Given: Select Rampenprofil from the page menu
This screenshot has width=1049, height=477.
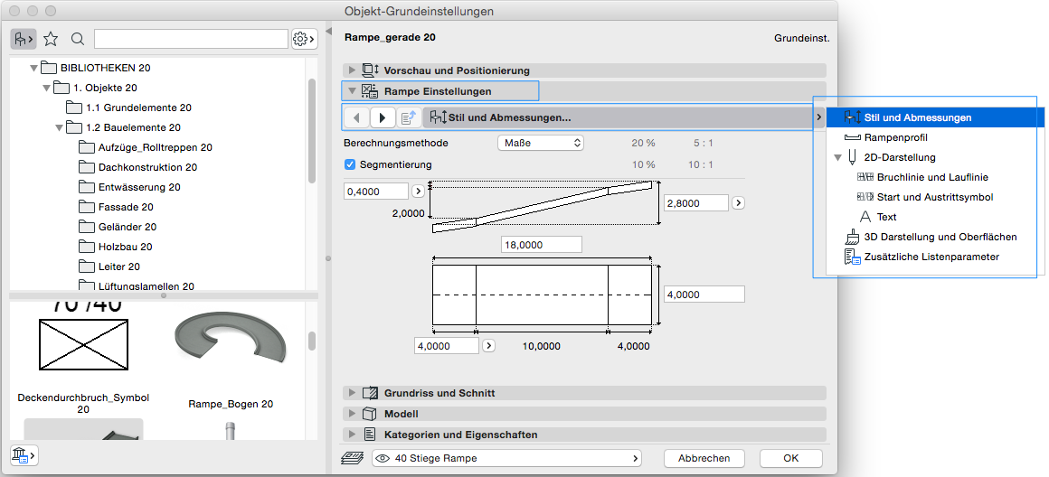Looking at the screenshot, I should [x=896, y=137].
